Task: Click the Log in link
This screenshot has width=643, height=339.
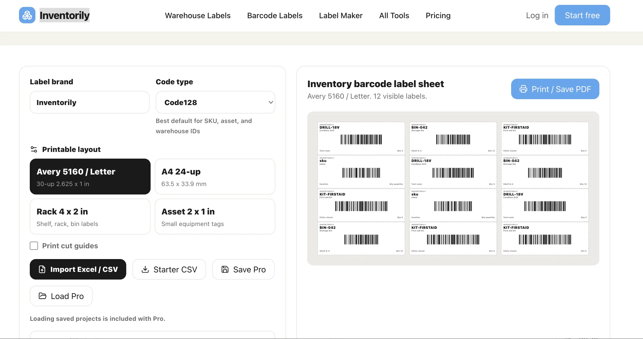Action: 537,15
